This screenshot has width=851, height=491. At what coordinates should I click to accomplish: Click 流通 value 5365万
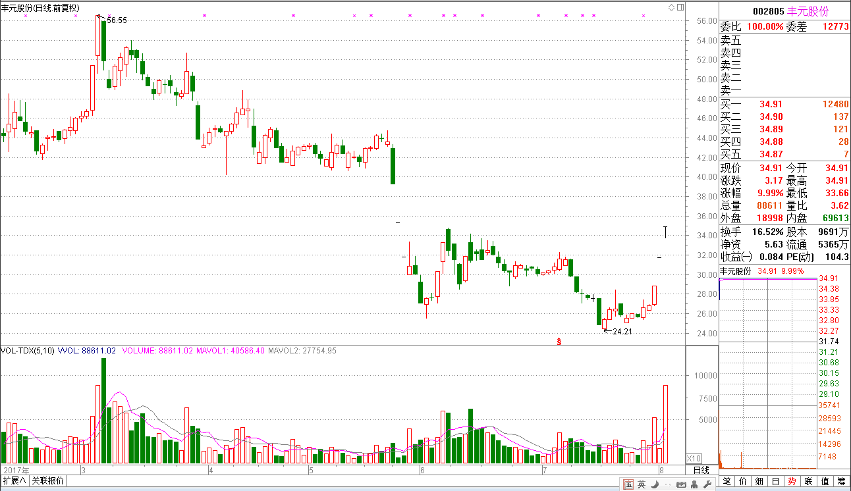click(x=835, y=244)
